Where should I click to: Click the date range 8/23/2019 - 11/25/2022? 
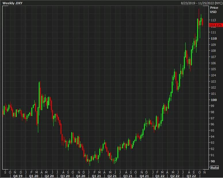click(197, 3)
